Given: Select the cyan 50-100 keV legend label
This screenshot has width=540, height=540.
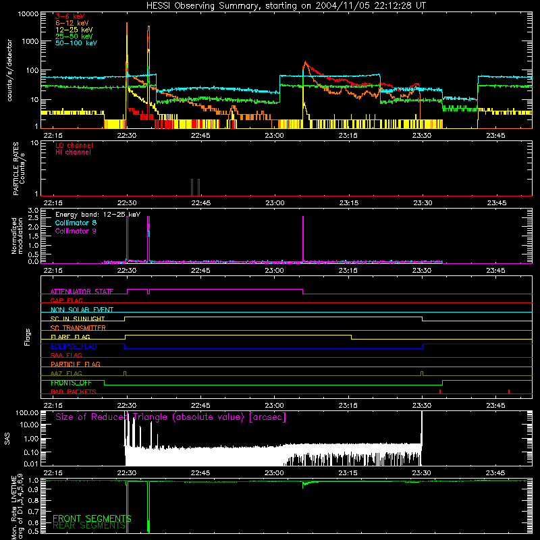Looking at the screenshot, I should point(76,43).
